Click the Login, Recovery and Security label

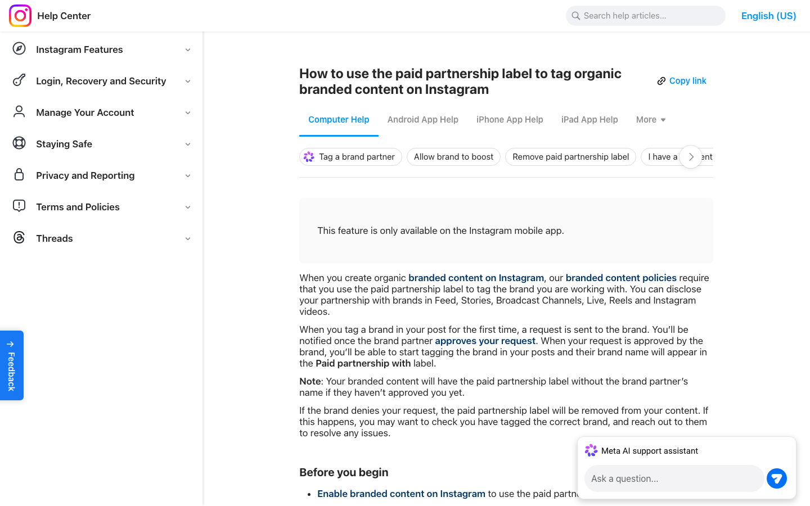[101, 81]
